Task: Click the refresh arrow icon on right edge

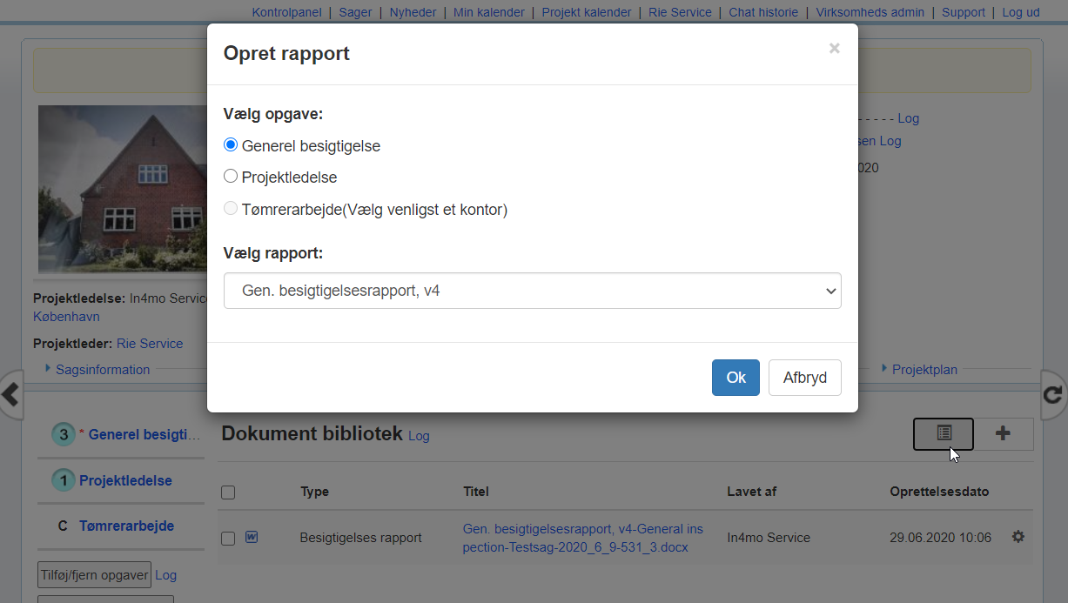Action: tap(1053, 395)
